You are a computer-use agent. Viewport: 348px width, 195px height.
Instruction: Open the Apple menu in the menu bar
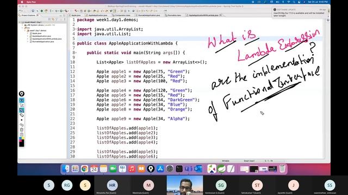click(x=22, y=2)
